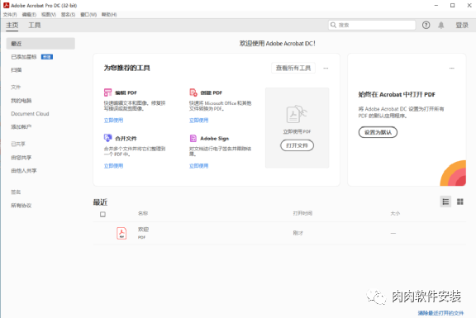This screenshot has width=476, height=318.
Task: Open the 窗口(W) menu
Action: click(88, 15)
